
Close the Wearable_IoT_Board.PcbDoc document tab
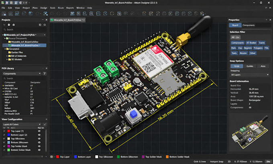click(x=84, y=20)
